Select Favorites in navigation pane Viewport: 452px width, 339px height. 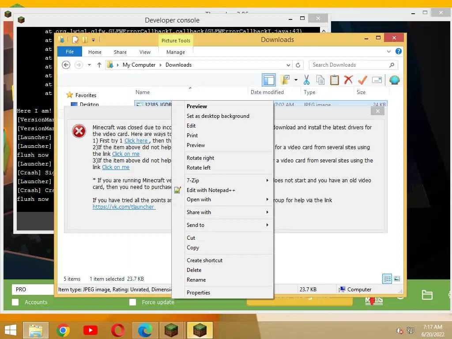click(86, 95)
